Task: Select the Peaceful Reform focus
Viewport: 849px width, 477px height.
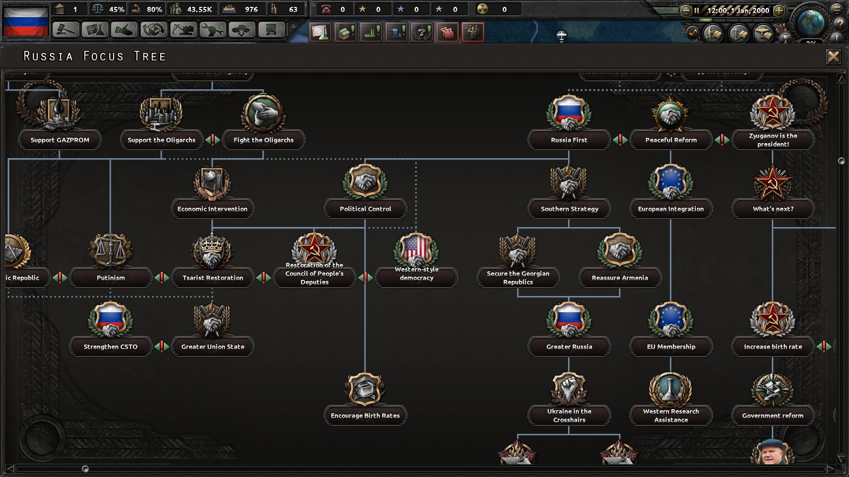Action: (671, 140)
